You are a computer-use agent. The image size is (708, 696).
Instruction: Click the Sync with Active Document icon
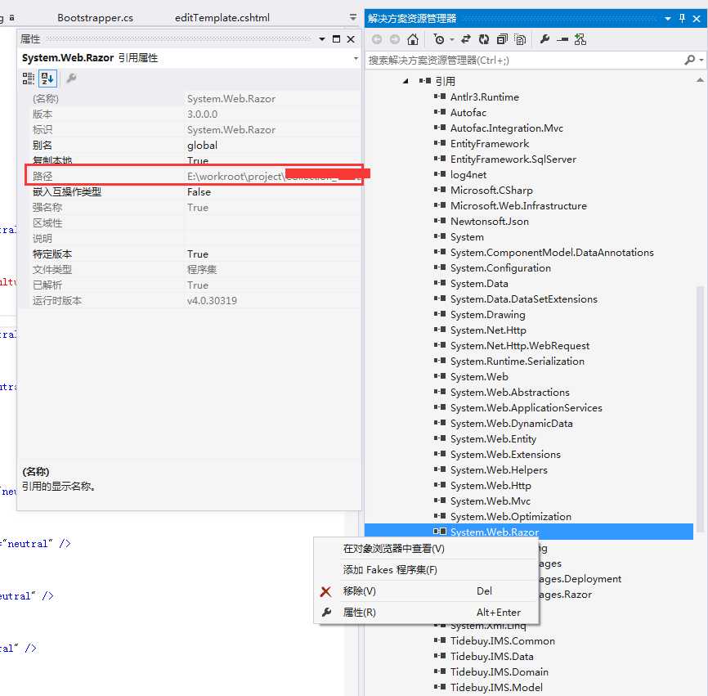465,40
